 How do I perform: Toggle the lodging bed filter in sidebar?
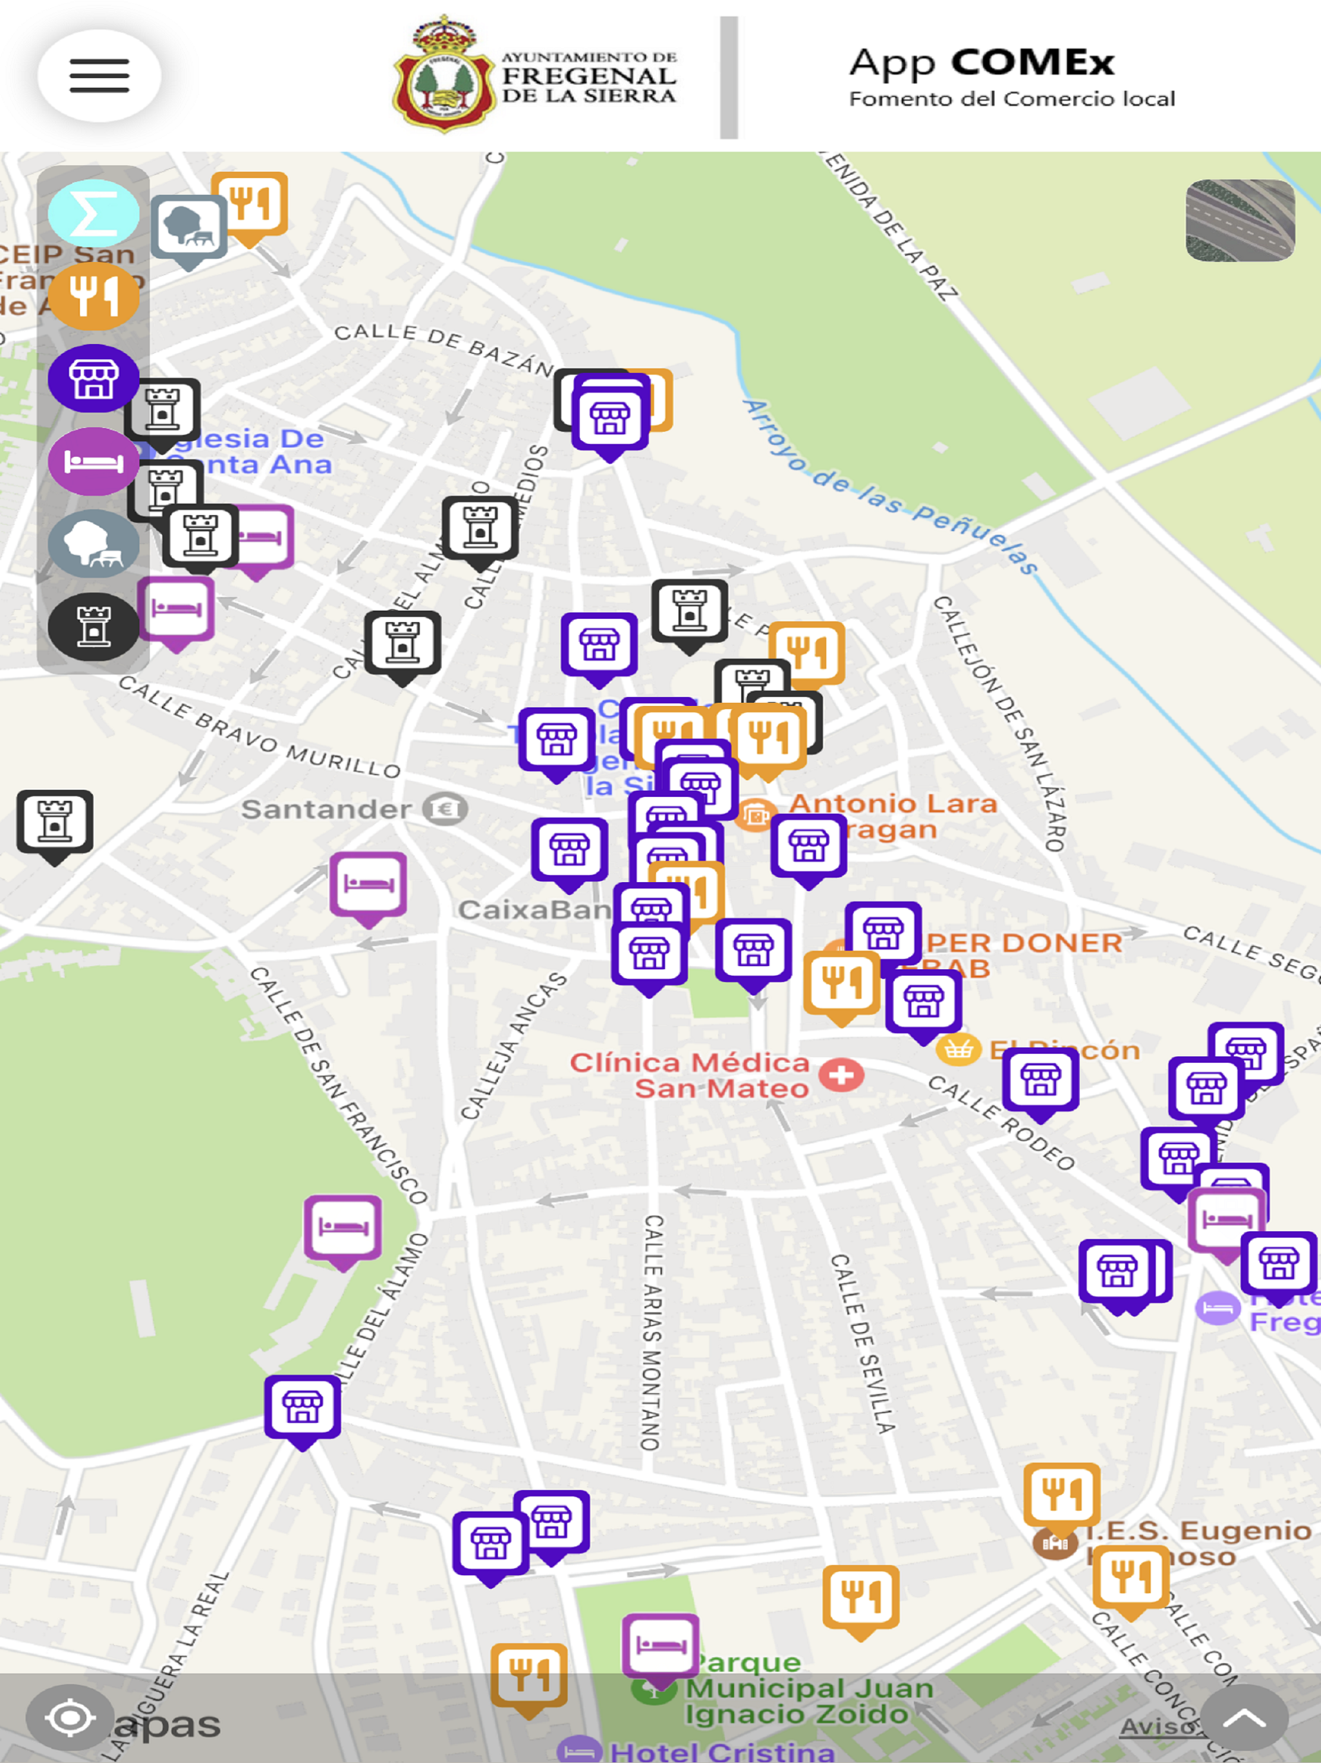pos(94,461)
